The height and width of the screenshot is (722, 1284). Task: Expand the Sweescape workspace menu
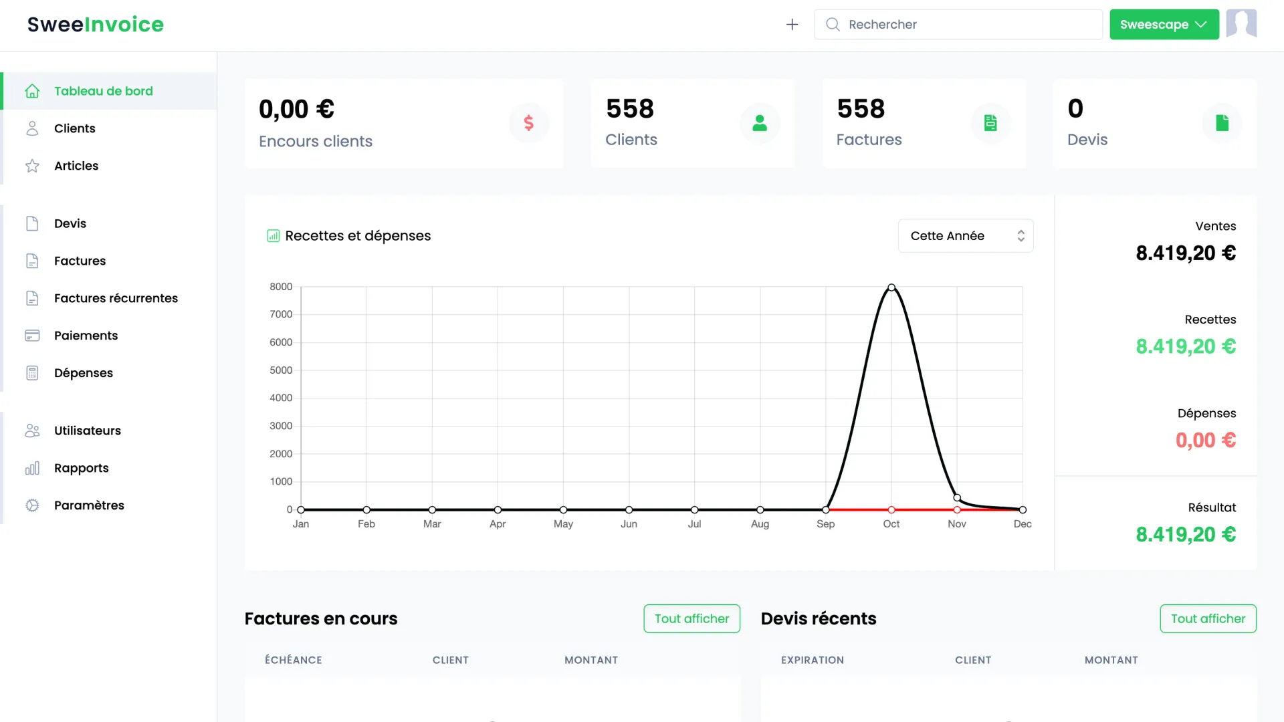point(1164,24)
